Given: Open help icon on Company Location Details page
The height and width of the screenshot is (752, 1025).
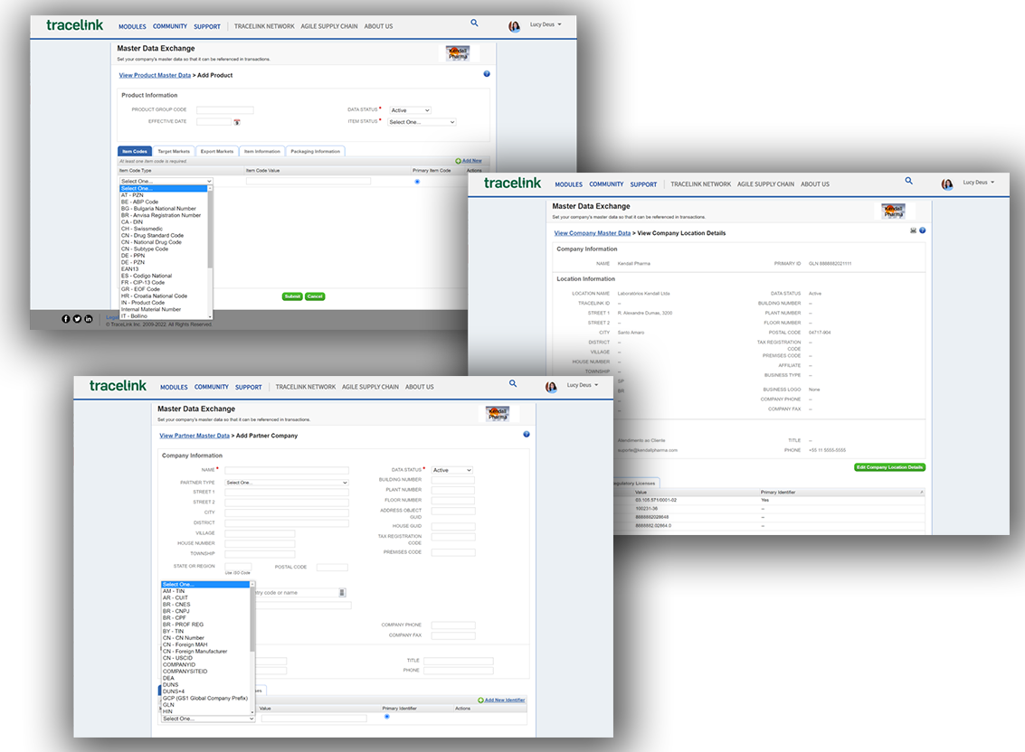Looking at the screenshot, I should [923, 230].
